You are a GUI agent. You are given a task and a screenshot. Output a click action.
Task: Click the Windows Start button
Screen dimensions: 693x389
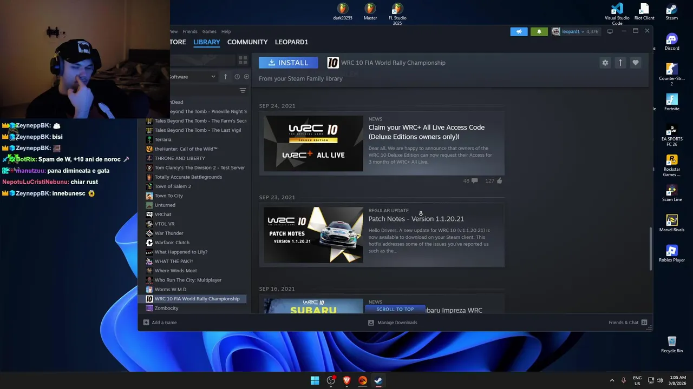[315, 380]
